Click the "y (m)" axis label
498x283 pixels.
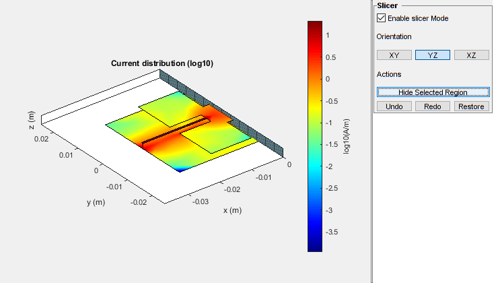click(x=96, y=202)
